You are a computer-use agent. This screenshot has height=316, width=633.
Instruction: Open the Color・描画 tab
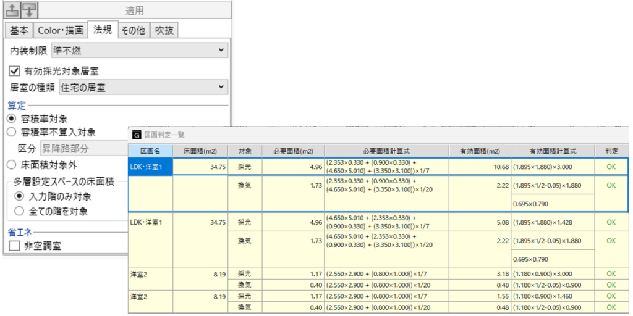[60, 30]
